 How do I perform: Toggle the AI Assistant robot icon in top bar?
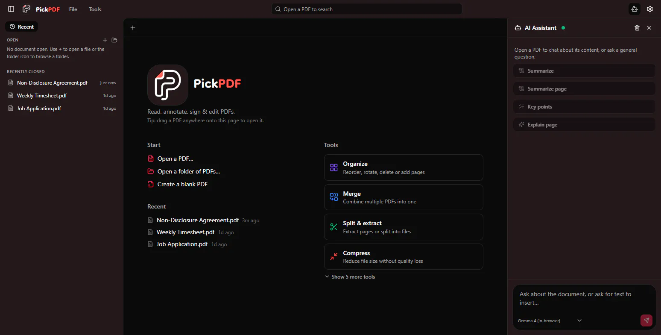(635, 9)
